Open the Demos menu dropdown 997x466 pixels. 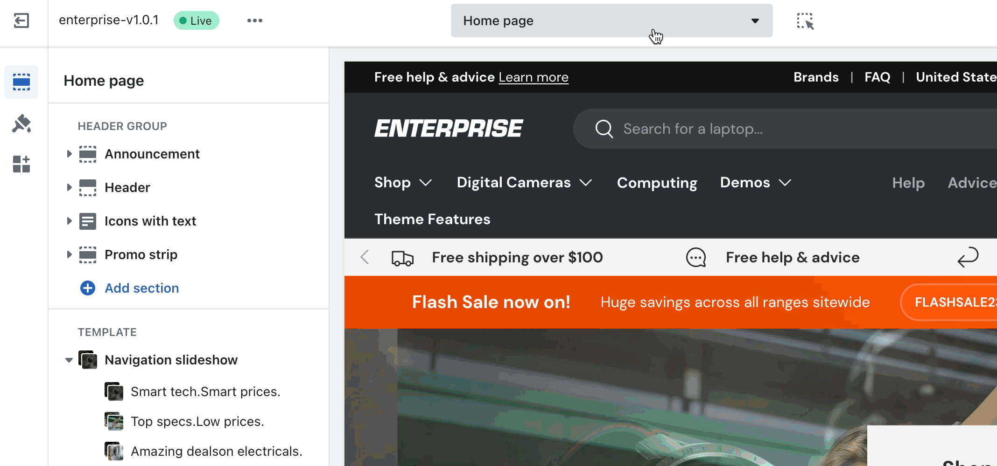[756, 182]
